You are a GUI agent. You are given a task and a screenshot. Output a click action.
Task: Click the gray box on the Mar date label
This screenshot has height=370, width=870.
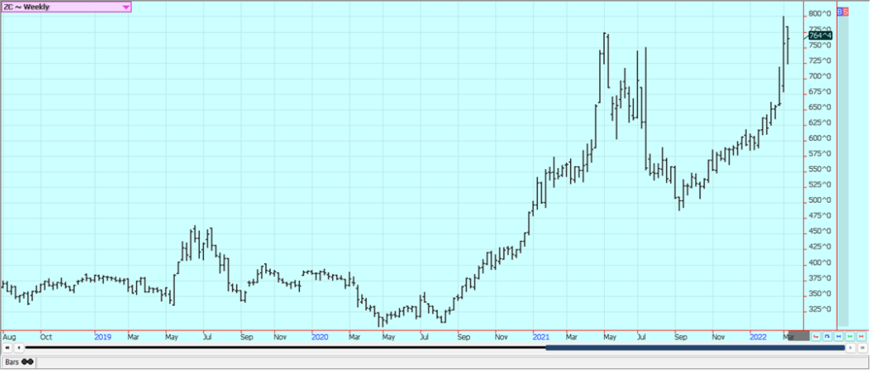point(799,336)
